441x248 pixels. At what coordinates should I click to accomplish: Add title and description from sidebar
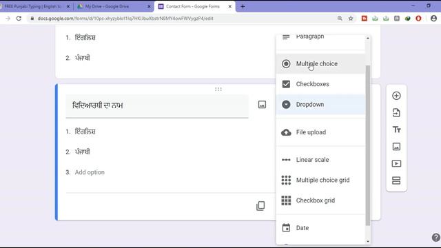coord(397,130)
